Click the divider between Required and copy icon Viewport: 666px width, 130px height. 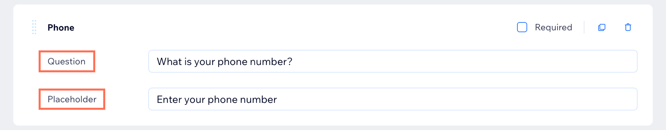584,27
